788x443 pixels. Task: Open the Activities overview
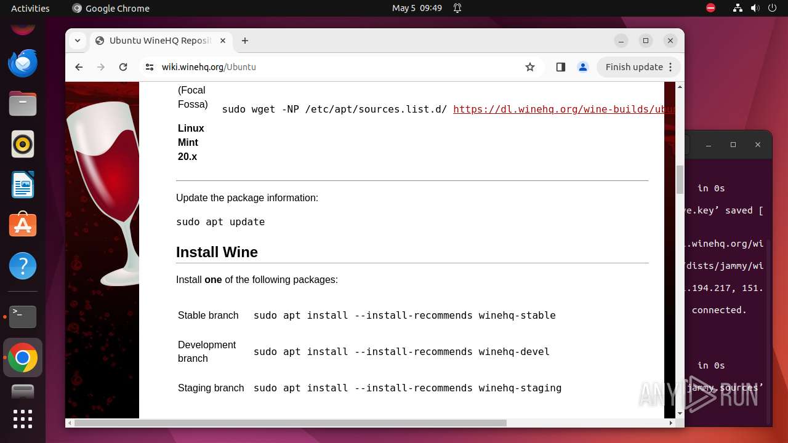point(30,8)
